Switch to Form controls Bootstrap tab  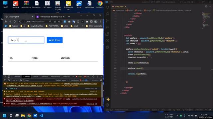click(x=50, y=17)
